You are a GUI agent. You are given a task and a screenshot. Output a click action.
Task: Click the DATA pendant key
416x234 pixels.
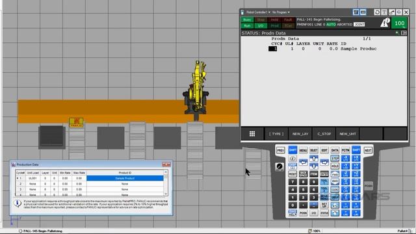coord(335,150)
